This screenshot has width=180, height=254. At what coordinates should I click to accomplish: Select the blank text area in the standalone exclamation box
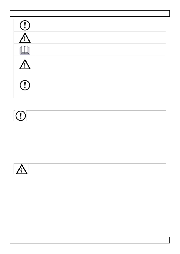pyautogui.click(x=96, y=116)
